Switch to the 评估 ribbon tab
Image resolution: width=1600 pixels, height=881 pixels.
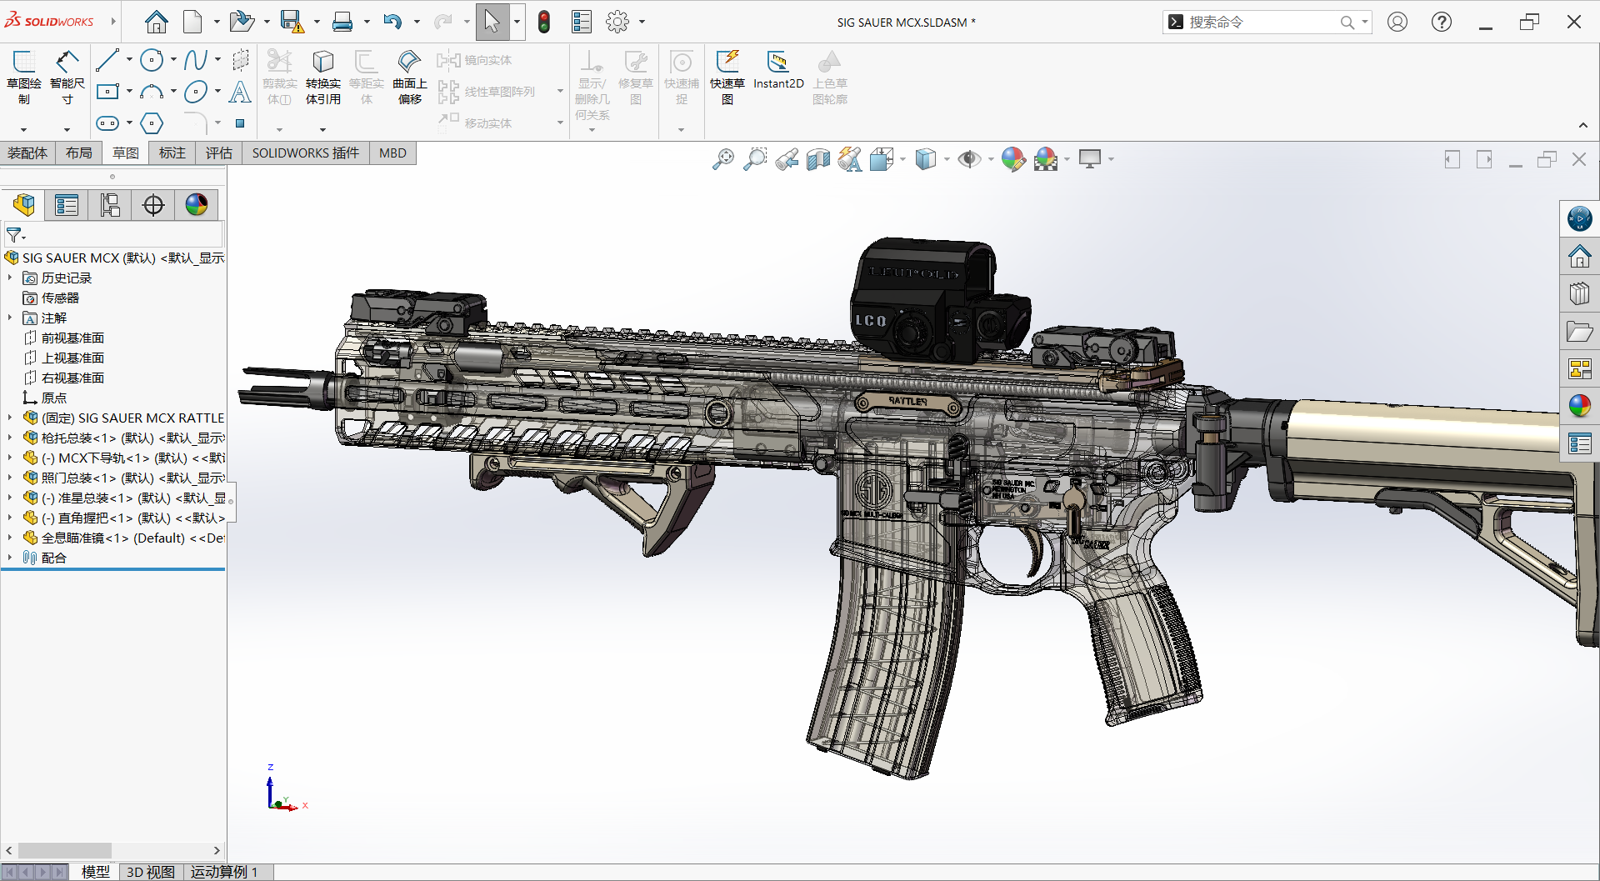coord(219,153)
